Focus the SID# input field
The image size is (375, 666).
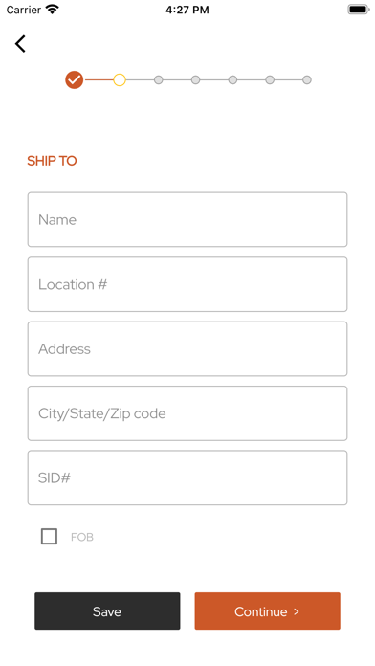(187, 477)
